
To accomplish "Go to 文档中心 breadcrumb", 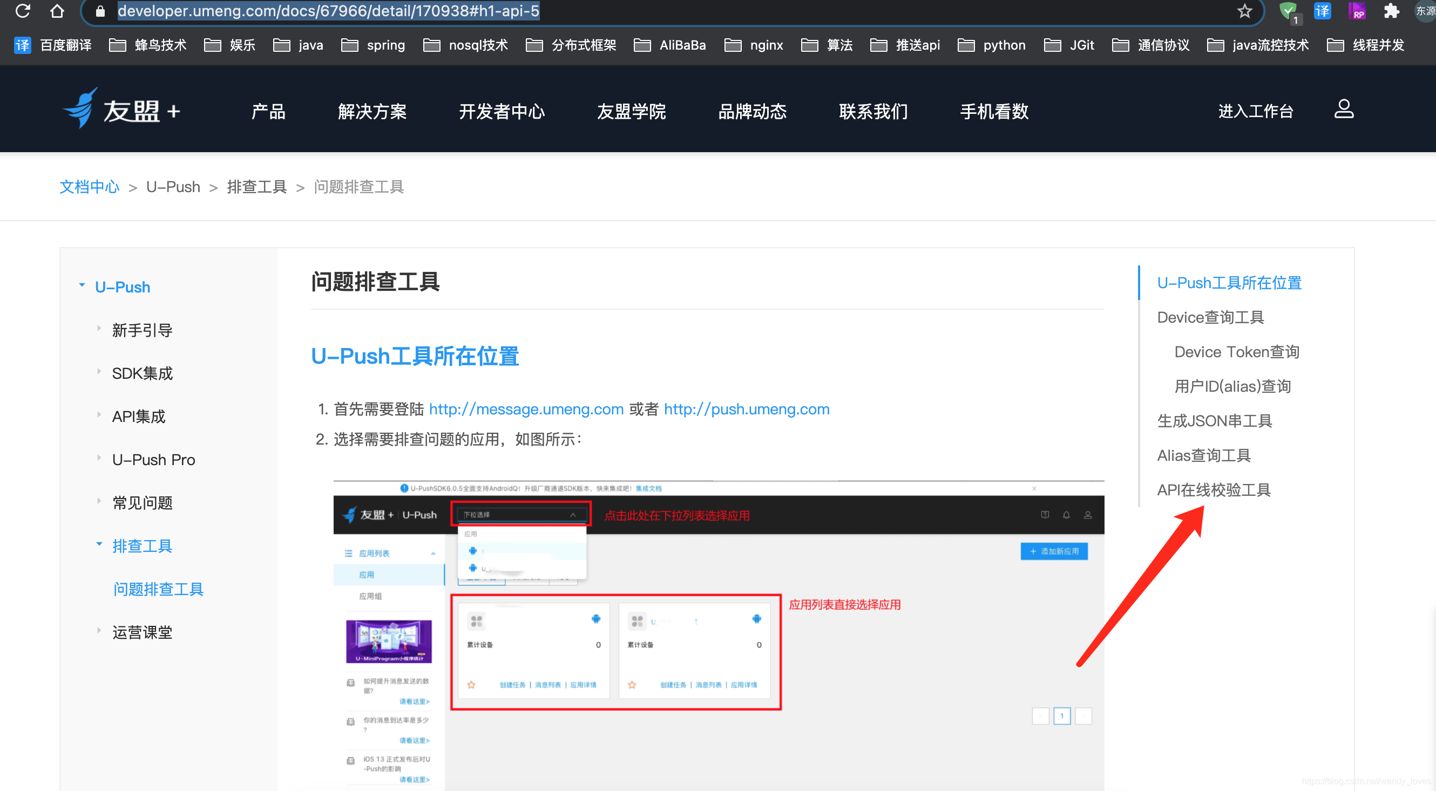I will 90,187.
